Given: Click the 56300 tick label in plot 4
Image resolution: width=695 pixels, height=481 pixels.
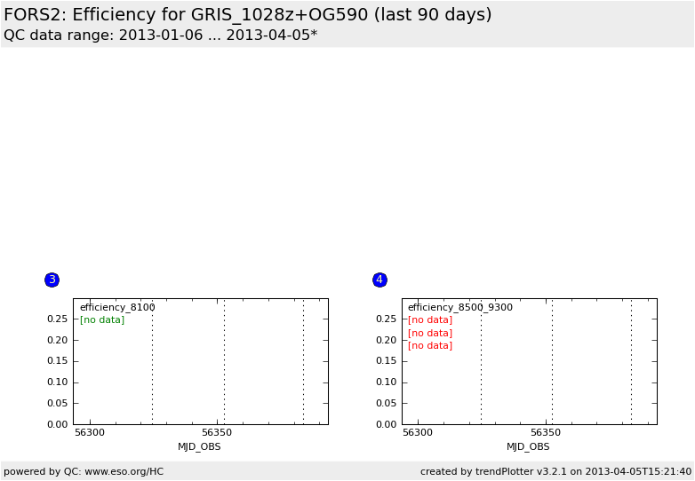Looking at the screenshot, I should coord(418,432).
